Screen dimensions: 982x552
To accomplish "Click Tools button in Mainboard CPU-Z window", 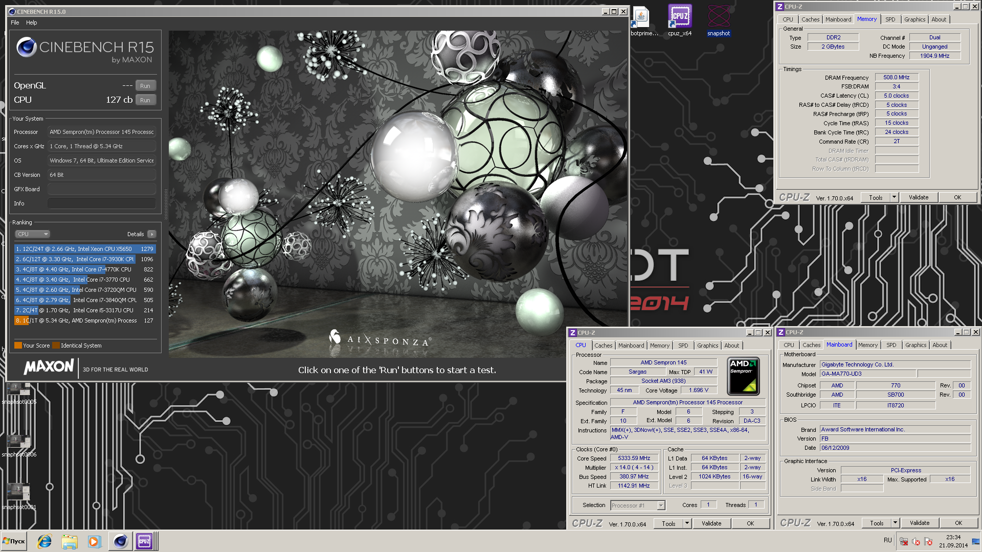I will click(877, 523).
